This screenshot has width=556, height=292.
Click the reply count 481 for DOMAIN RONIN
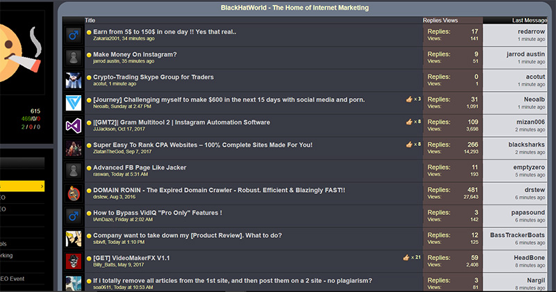click(473, 190)
